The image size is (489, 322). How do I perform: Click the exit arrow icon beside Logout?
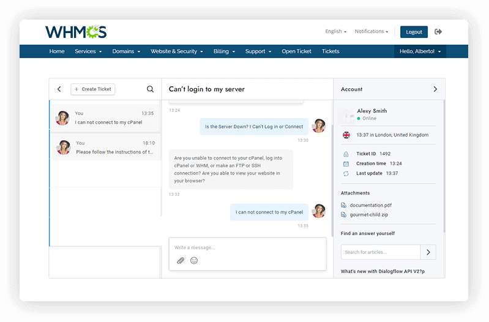(x=438, y=32)
